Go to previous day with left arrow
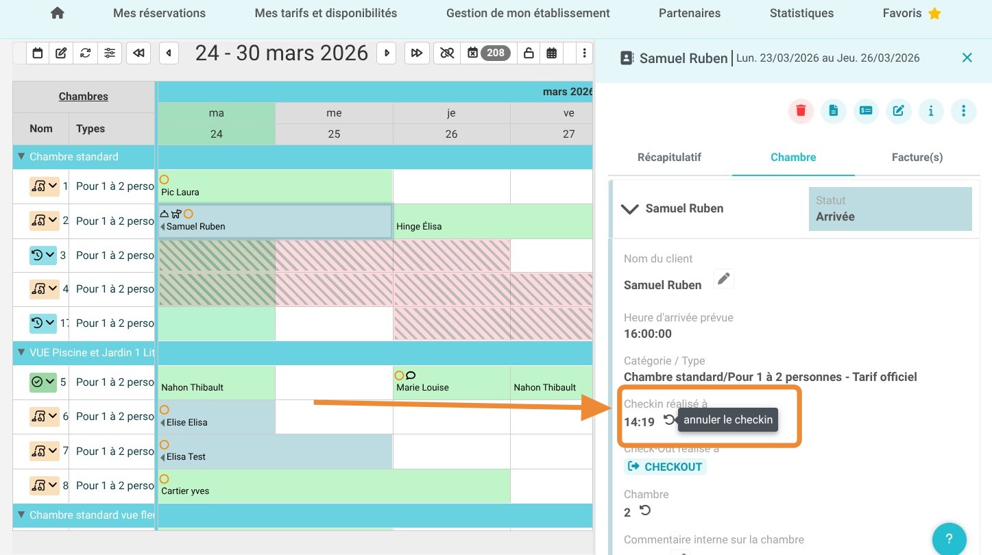Viewport: 992px width, 555px height. 169,53
